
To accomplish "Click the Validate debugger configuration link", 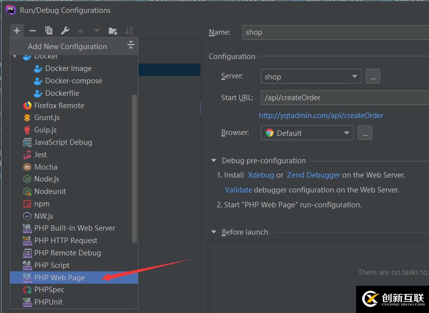I will coord(239,189).
